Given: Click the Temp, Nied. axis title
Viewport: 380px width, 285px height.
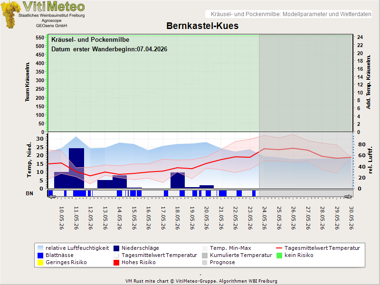Looking at the screenshot, I should 29,160.
